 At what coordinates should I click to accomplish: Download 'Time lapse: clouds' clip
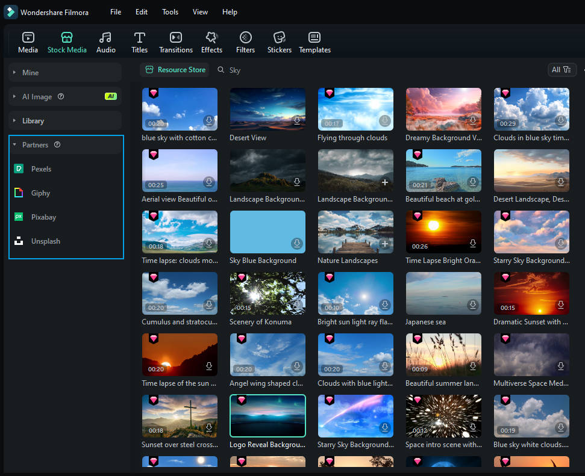point(209,243)
